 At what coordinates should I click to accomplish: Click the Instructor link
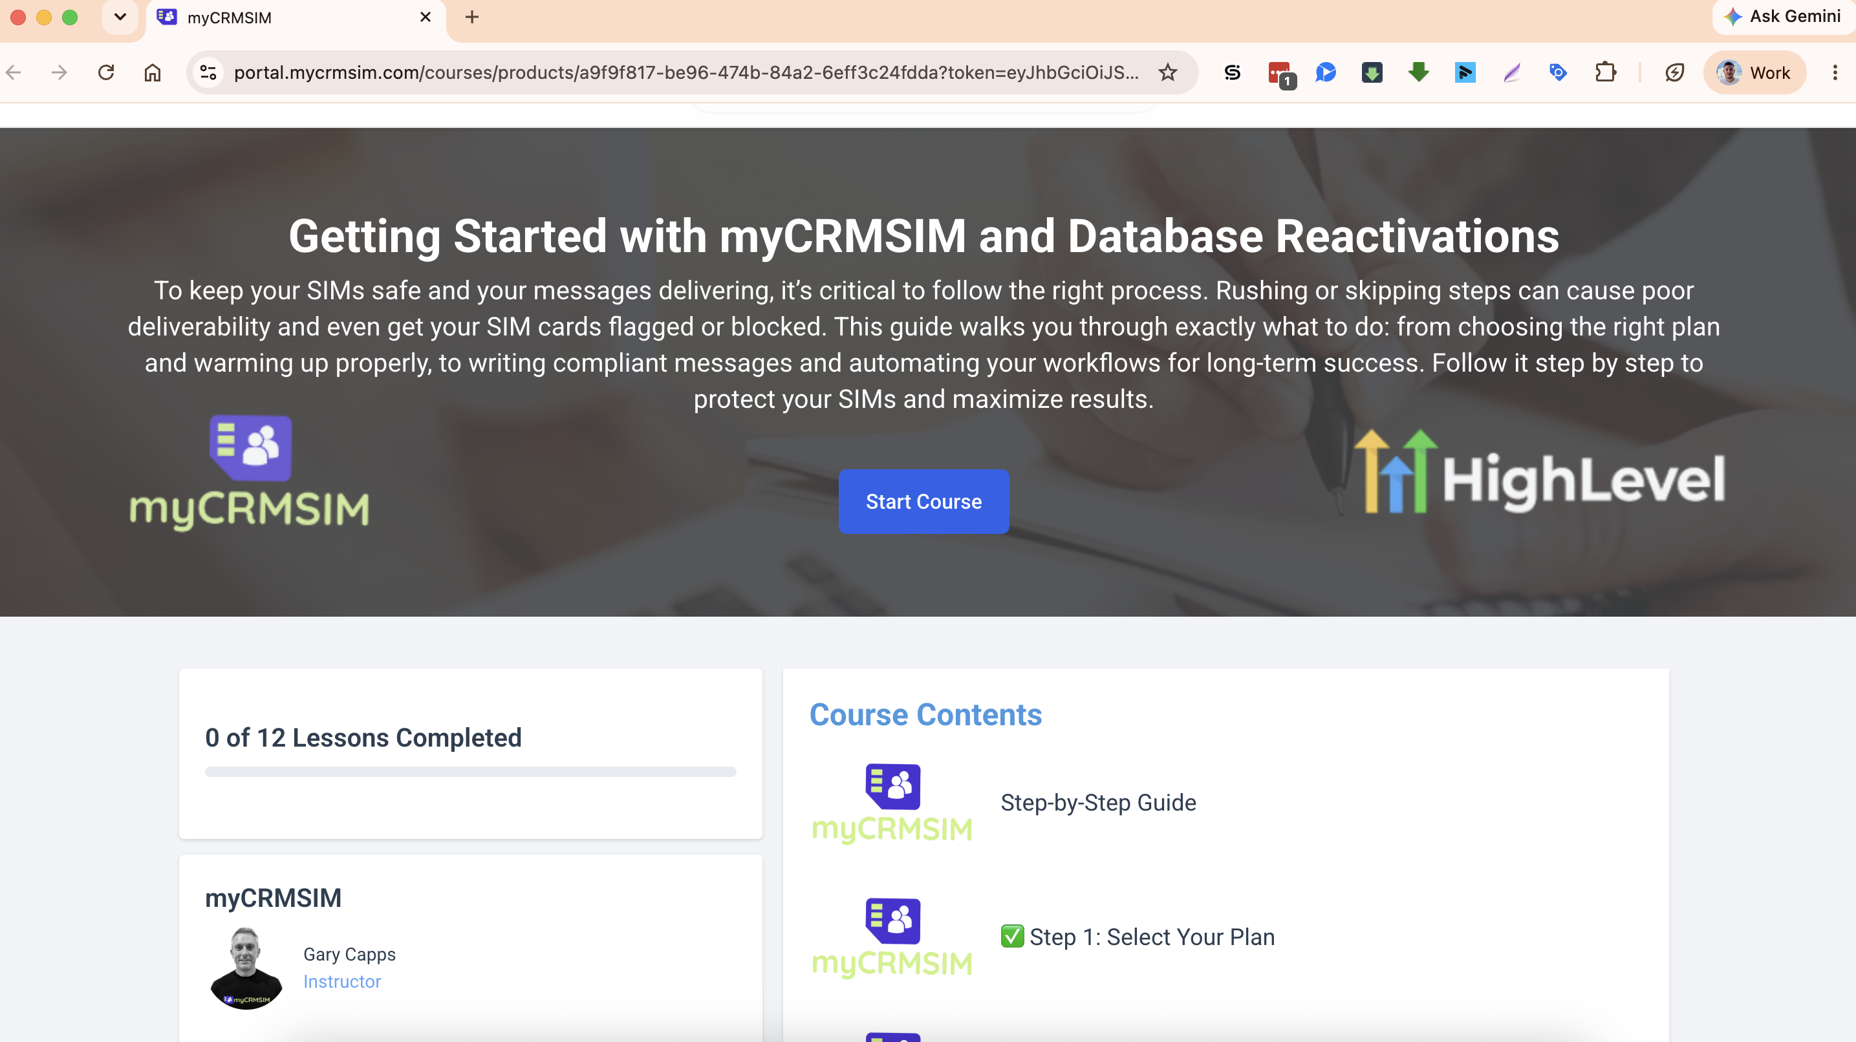(x=342, y=981)
